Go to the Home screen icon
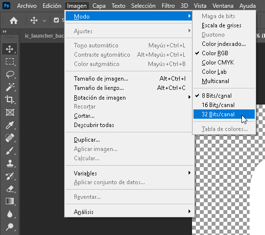Screen dimensions: 265x235 (x=14, y=21)
